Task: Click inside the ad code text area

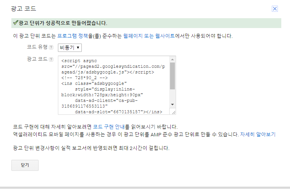Action: (x=114, y=85)
